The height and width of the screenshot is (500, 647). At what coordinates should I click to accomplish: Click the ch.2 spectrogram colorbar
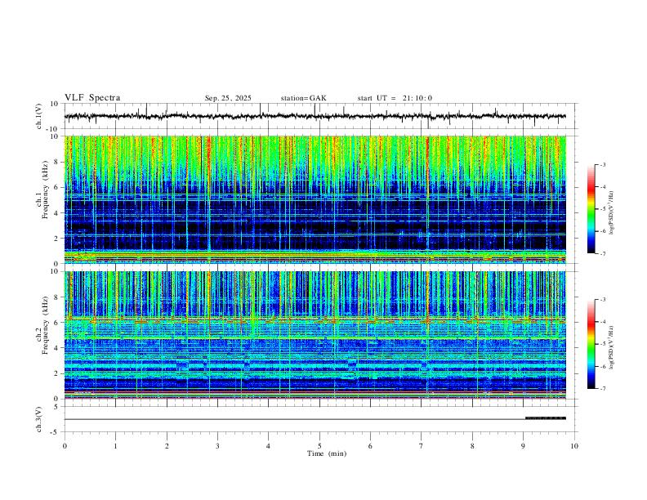591,344
